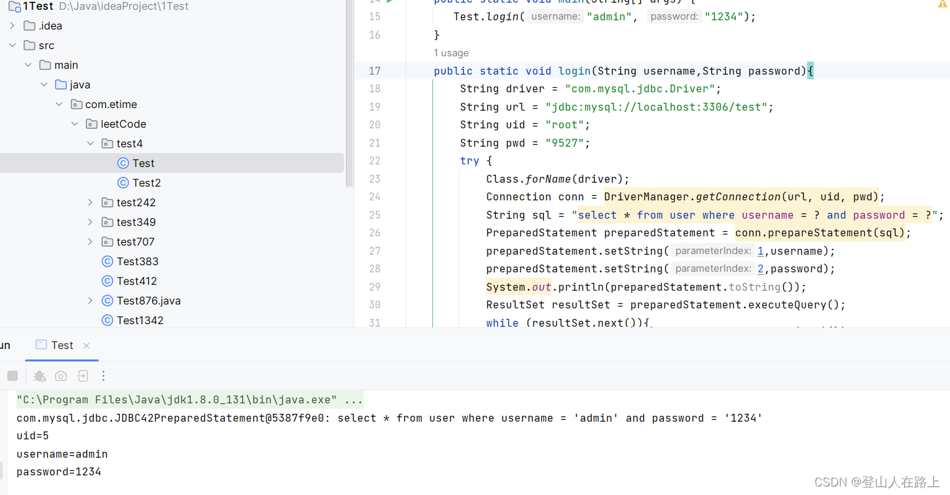Viewport: 950px width, 495px height.
Task: Click 'uid=5' in console output
Action: point(33,436)
